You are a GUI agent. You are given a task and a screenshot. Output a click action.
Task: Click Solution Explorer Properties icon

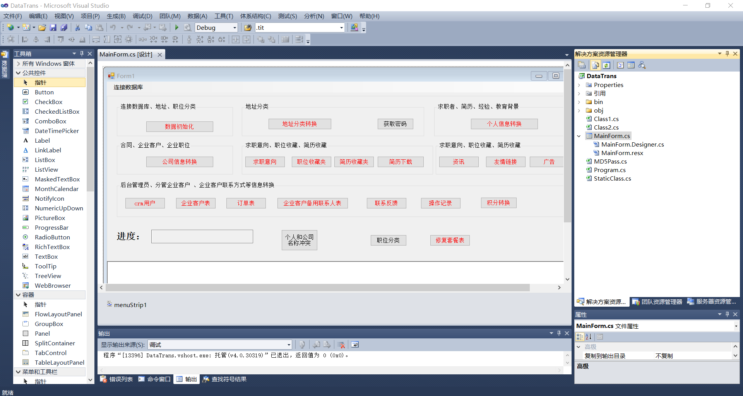[x=582, y=65]
